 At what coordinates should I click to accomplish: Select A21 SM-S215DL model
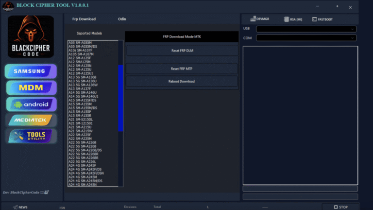pos(81,120)
